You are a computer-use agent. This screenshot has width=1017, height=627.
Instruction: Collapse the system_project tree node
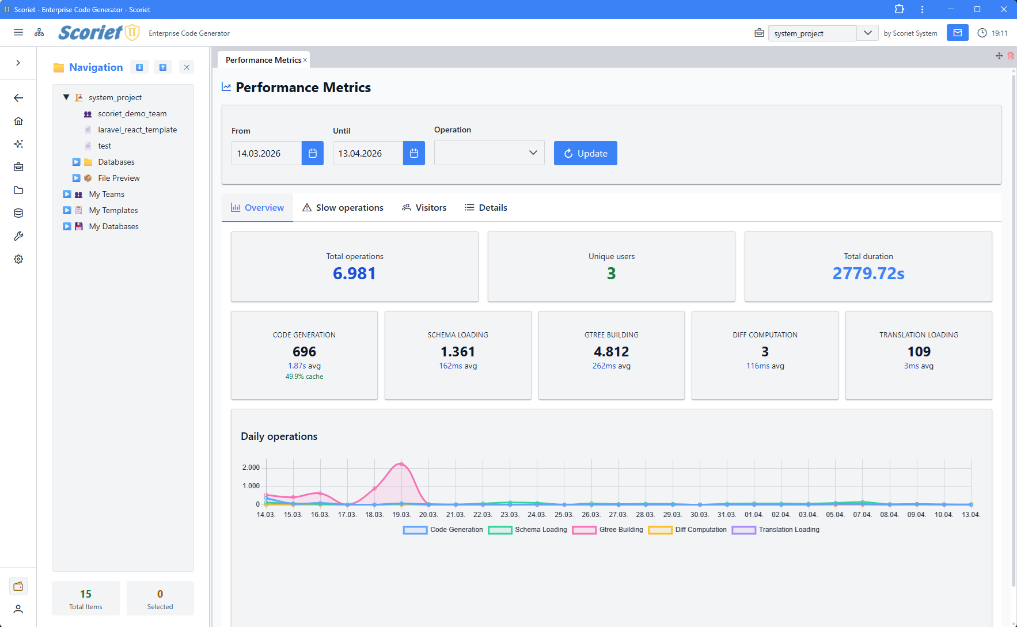66,97
